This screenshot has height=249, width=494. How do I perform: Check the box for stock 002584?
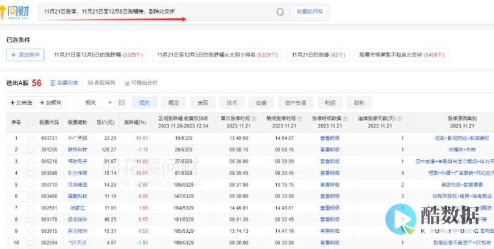[x=31, y=242]
